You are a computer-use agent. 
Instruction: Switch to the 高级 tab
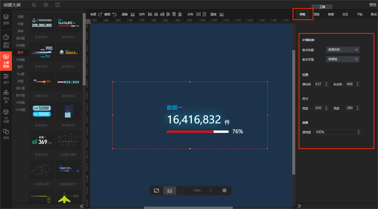[316, 14]
